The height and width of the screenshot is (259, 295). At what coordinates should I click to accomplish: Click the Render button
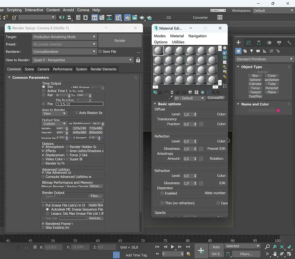[120, 40]
